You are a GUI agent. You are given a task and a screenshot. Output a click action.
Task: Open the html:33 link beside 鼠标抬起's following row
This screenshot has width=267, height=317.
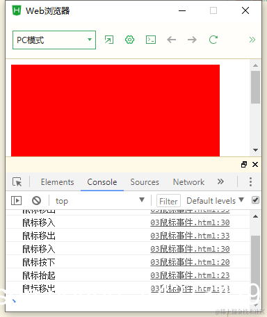(190, 288)
